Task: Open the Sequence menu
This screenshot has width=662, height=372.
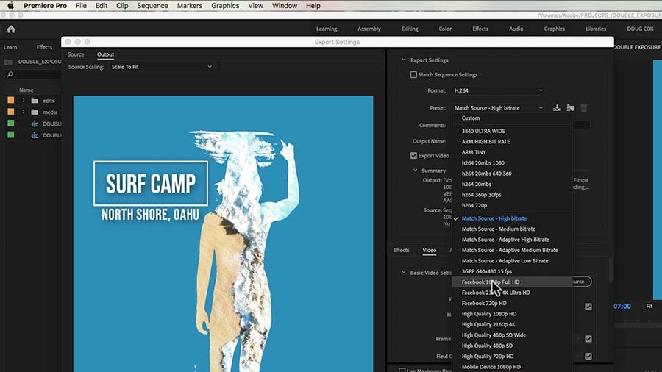Action: 152,5
